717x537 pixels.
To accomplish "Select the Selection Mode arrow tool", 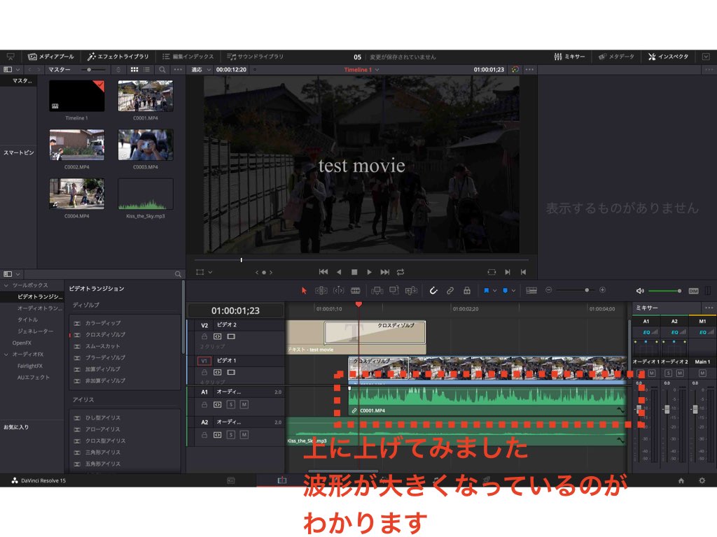I will click(x=304, y=290).
